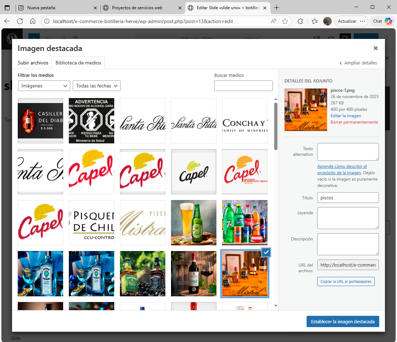Expand details with Ampliar detalles
Viewport: 397px width, 342px height.
point(358,63)
